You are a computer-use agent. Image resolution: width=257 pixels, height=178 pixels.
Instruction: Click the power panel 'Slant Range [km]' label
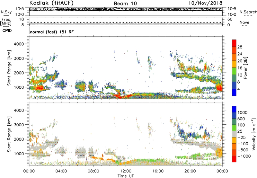[x=9, y=68]
